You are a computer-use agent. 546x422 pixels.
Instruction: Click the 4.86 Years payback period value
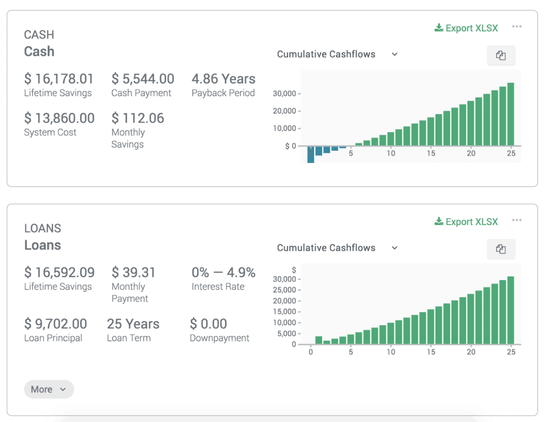[x=223, y=79]
